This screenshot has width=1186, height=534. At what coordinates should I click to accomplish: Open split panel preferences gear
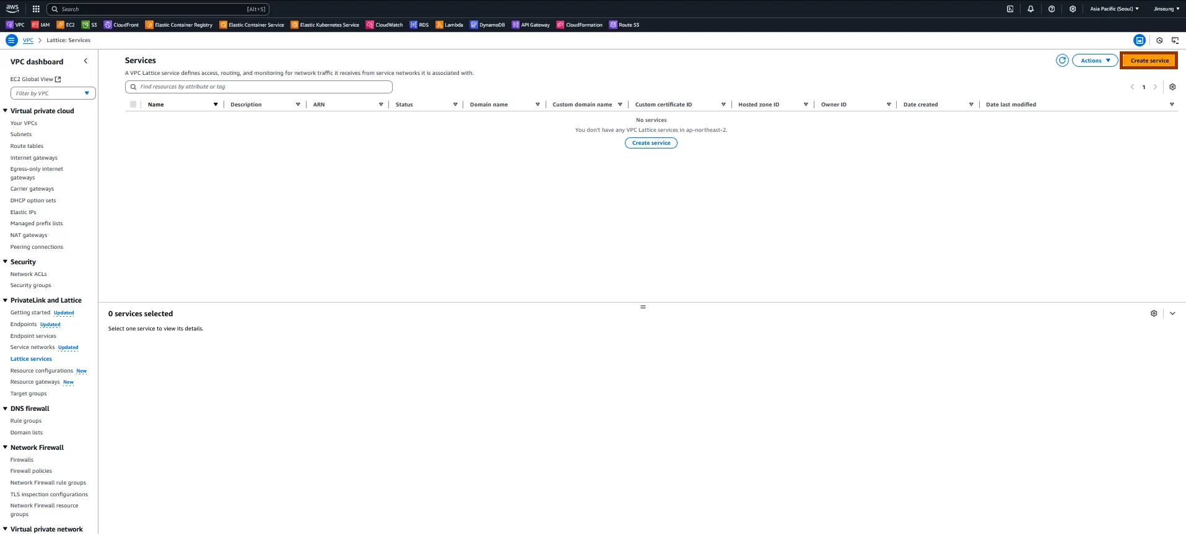[1154, 314]
